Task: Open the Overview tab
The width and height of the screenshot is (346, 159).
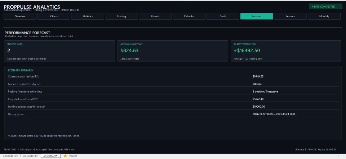Action: pos(20,16)
